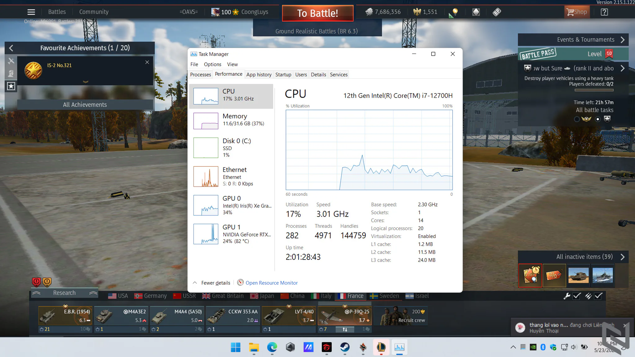This screenshot has height=357, width=635.
Task: Swap vehicle arrows under P-39Q-25 slot
Action: [345, 329]
